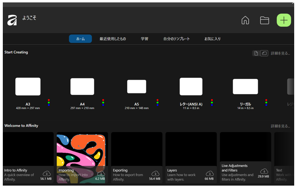Image resolution: width=297 pixels, height=188 pixels.
Task: Open Live Adjustments and Filters tutorial card
Action: point(245,158)
